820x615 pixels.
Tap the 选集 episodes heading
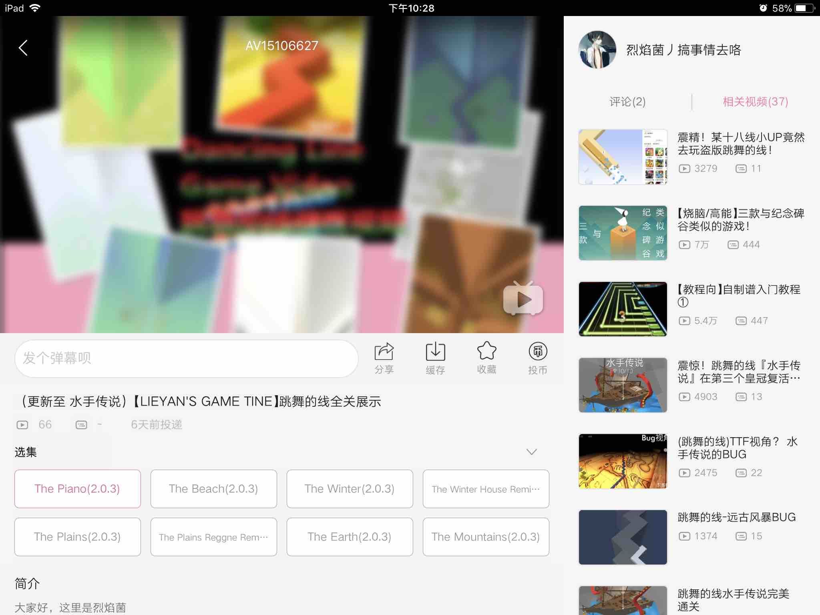pos(26,452)
